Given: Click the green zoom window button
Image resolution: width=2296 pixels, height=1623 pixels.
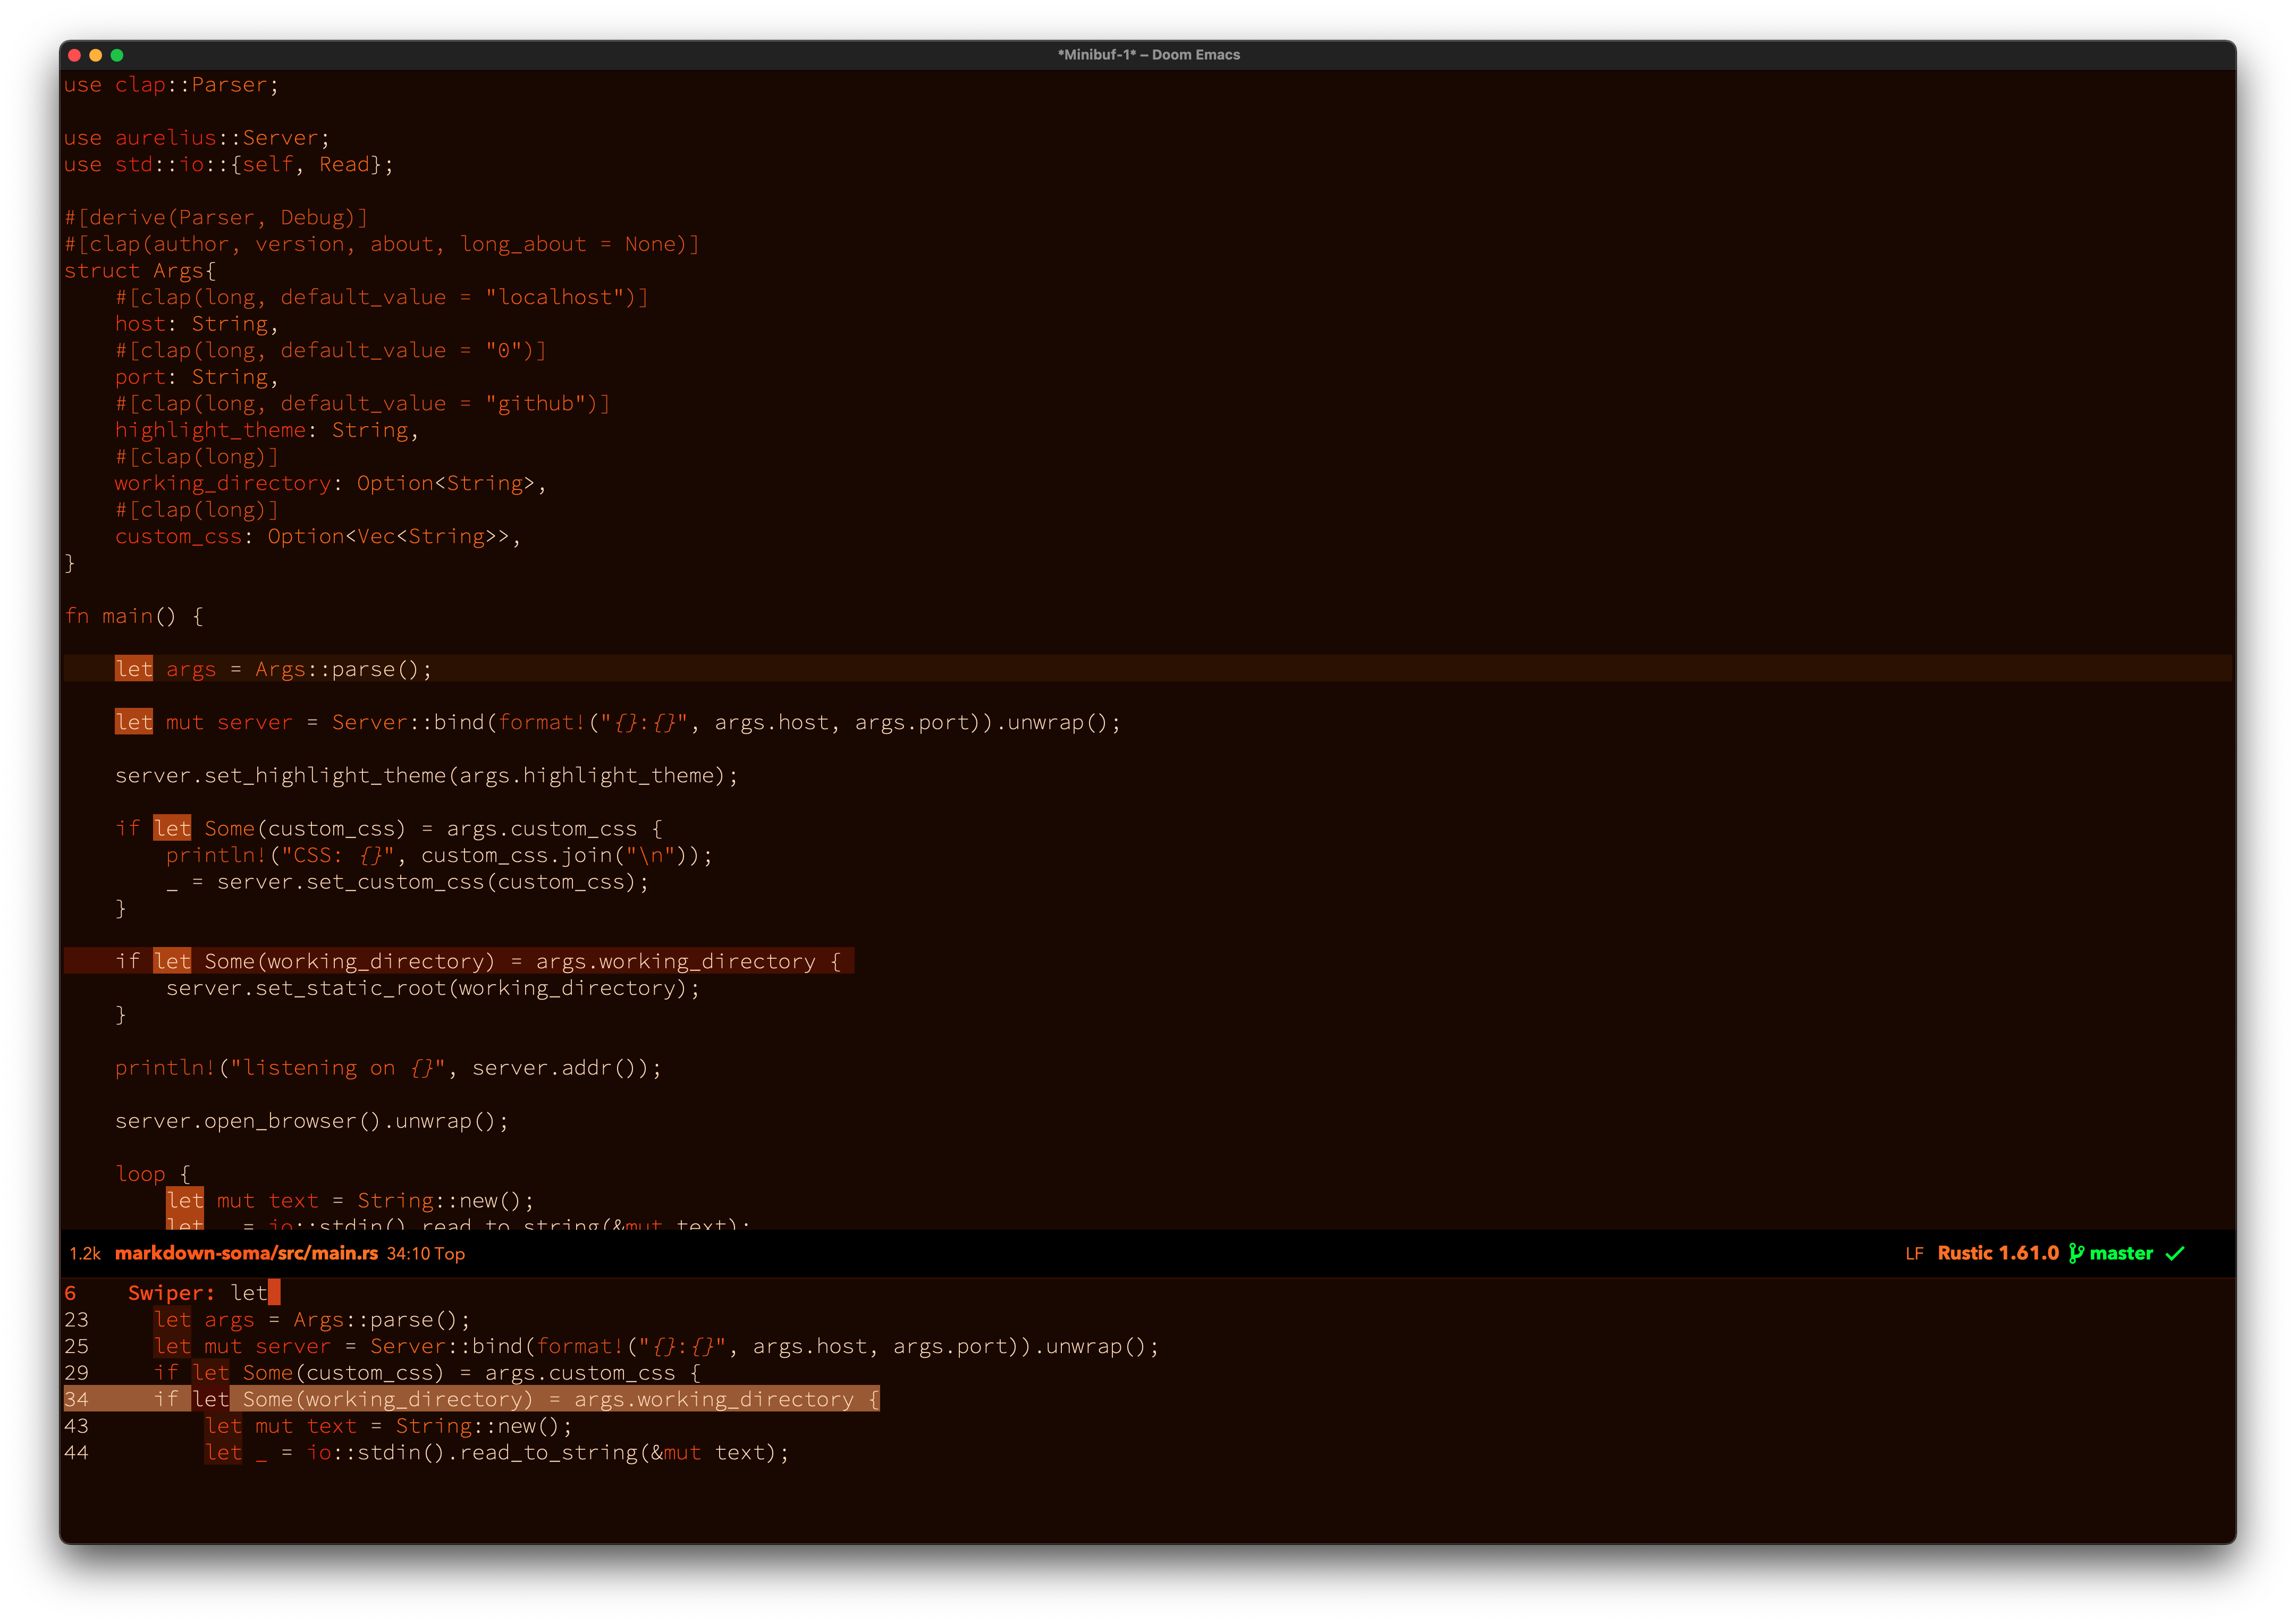Looking at the screenshot, I should [117, 55].
